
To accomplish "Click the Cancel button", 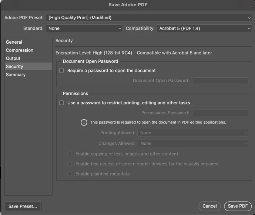I will point(209,206).
